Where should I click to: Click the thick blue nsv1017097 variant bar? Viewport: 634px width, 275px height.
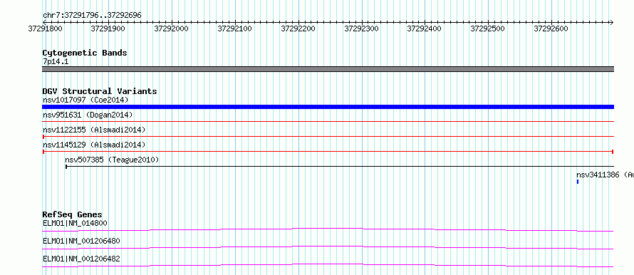[x=328, y=107]
